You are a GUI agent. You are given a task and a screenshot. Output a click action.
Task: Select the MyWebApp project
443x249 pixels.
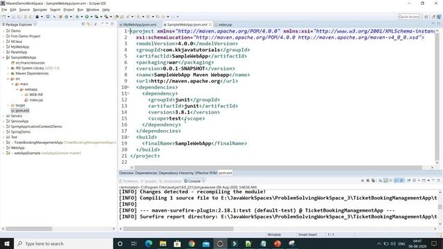click(x=17, y=47)
